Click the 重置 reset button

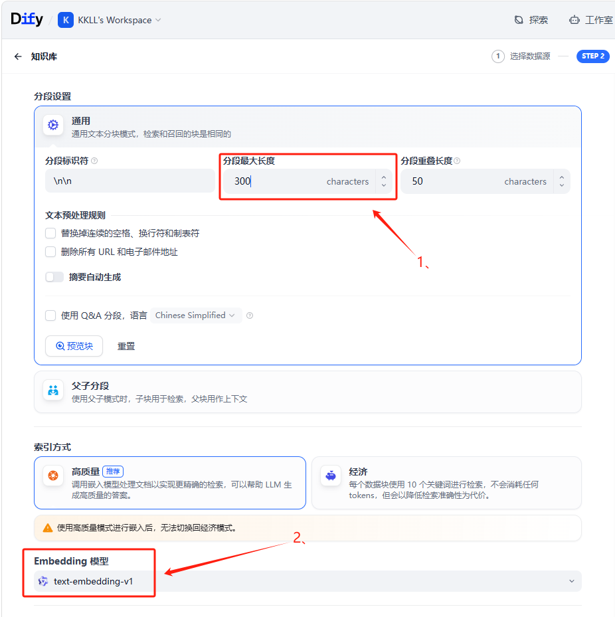point(126,346)
